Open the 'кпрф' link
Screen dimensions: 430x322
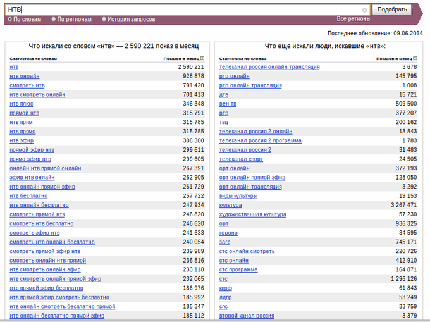(225, 288)
